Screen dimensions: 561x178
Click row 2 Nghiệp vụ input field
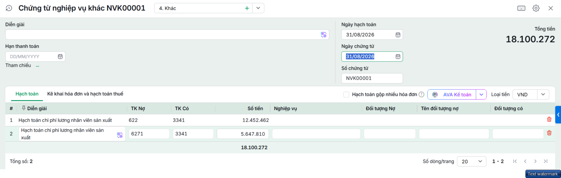click(x=316, y=134)
